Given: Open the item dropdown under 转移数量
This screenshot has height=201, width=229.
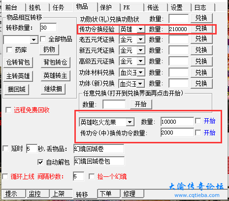Looking at the screenshot, I should [34, 40].
